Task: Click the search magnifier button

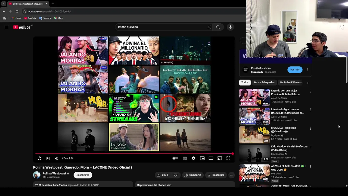Action: [x=218, y=27]
